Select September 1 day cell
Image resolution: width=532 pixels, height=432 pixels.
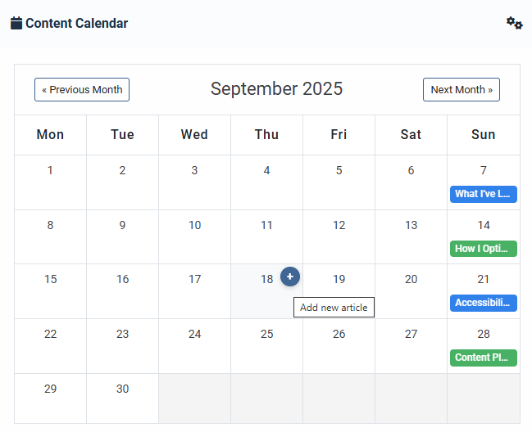50,182
